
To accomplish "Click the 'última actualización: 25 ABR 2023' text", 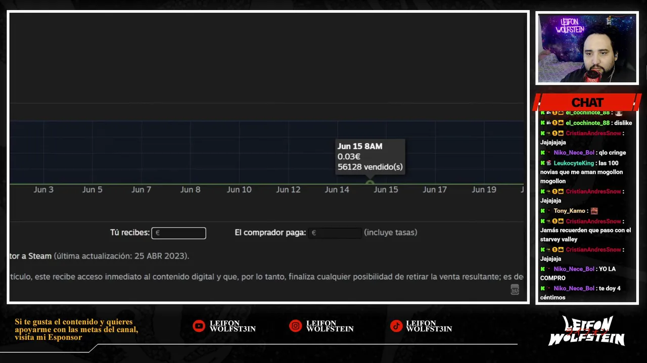I will coord(121,256).
